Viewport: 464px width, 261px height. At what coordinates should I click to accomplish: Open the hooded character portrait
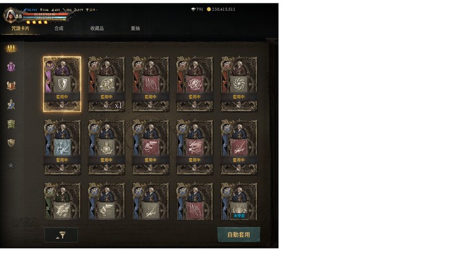pos(11,15)
